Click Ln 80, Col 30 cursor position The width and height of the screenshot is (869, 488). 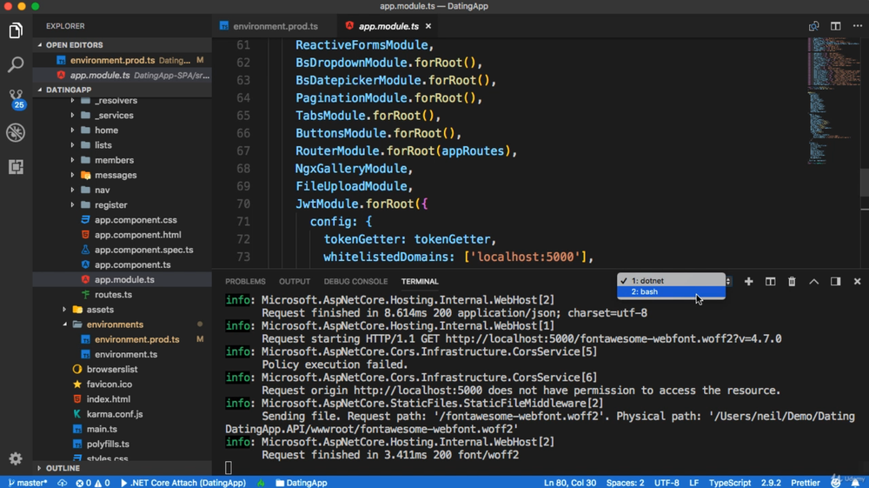[570, 483]
